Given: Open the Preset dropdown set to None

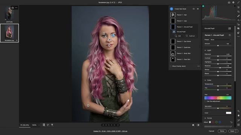Looking at the screenshot, I should pyautogui.click(x=221, y=40).
